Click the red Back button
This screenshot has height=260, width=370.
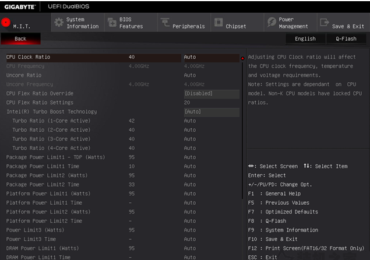point(20,38)
